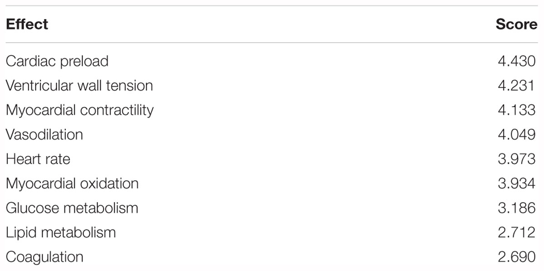
Task: Click the score value 3.973
Action: tap(517, 159)
